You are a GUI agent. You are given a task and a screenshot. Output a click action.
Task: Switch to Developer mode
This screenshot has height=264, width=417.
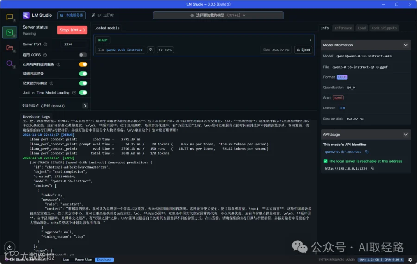point(104,260)
